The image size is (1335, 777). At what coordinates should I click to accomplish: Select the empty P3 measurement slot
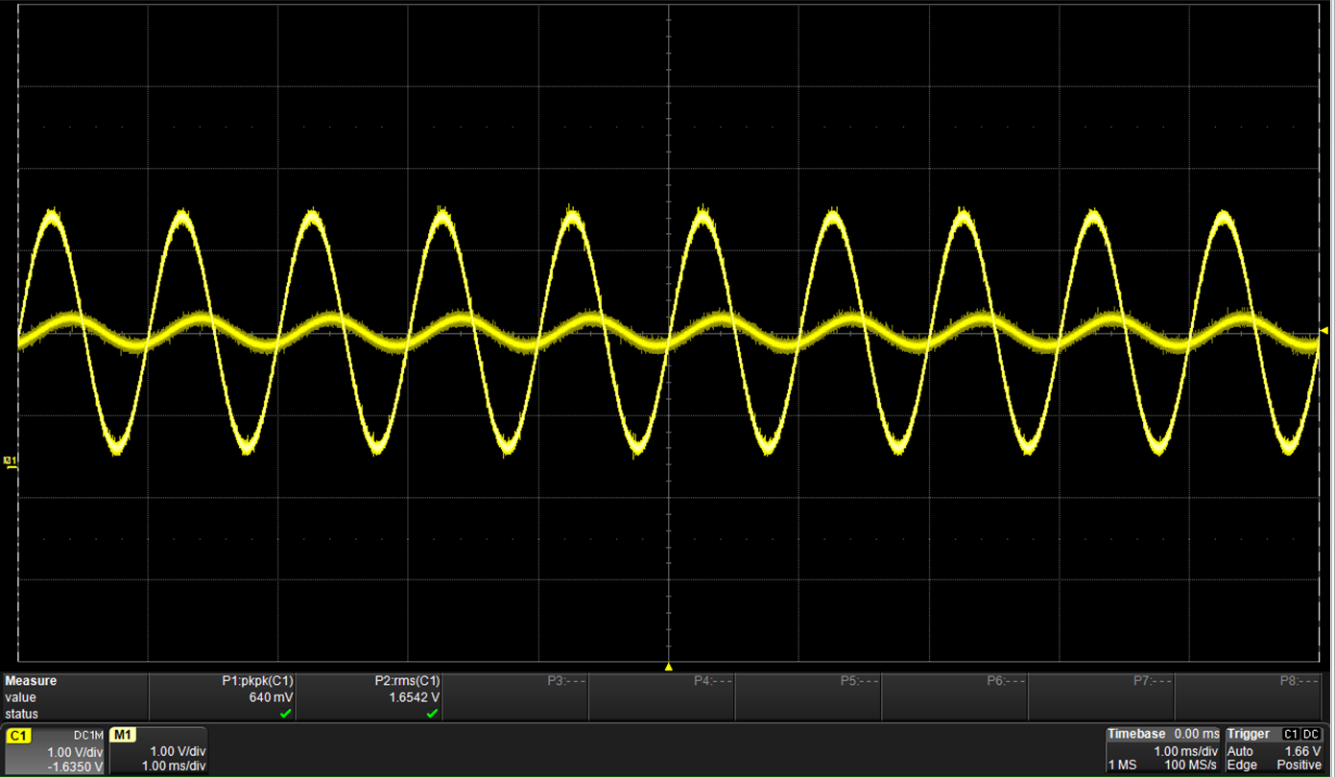pos(566,681)
